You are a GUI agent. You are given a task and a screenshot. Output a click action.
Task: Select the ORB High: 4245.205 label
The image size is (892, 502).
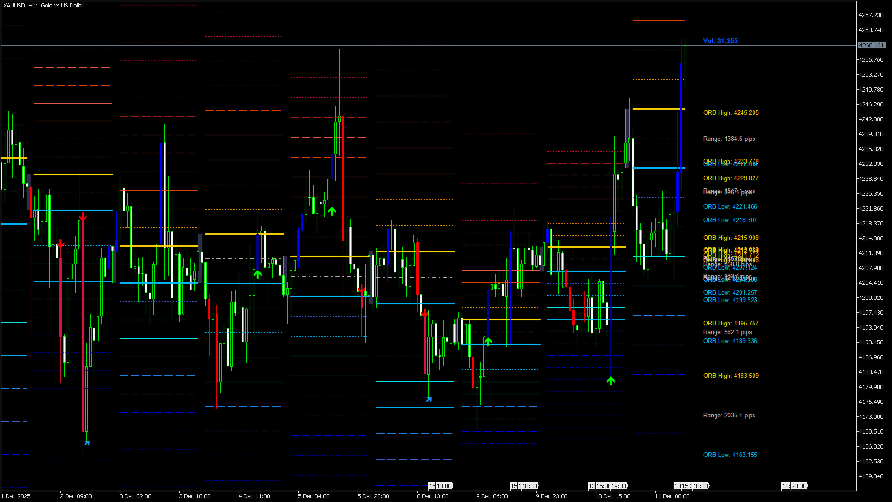[x=730, y=113]
